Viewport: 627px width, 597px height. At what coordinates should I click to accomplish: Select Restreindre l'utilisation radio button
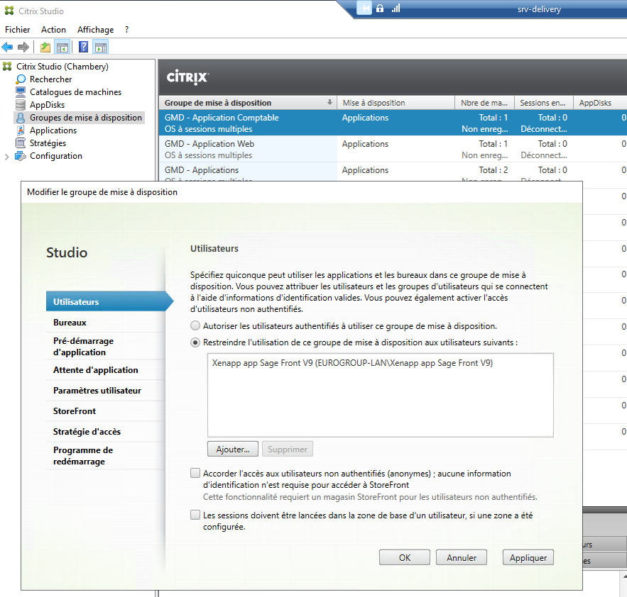(195, 342)
